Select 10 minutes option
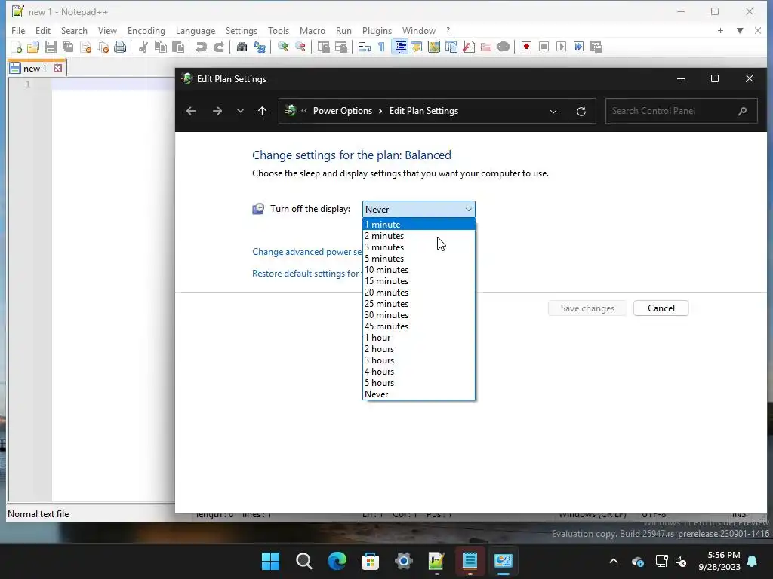The image size is (773, 579). [x=419, y=270]
